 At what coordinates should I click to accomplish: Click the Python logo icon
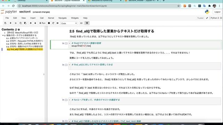point(207,12)
